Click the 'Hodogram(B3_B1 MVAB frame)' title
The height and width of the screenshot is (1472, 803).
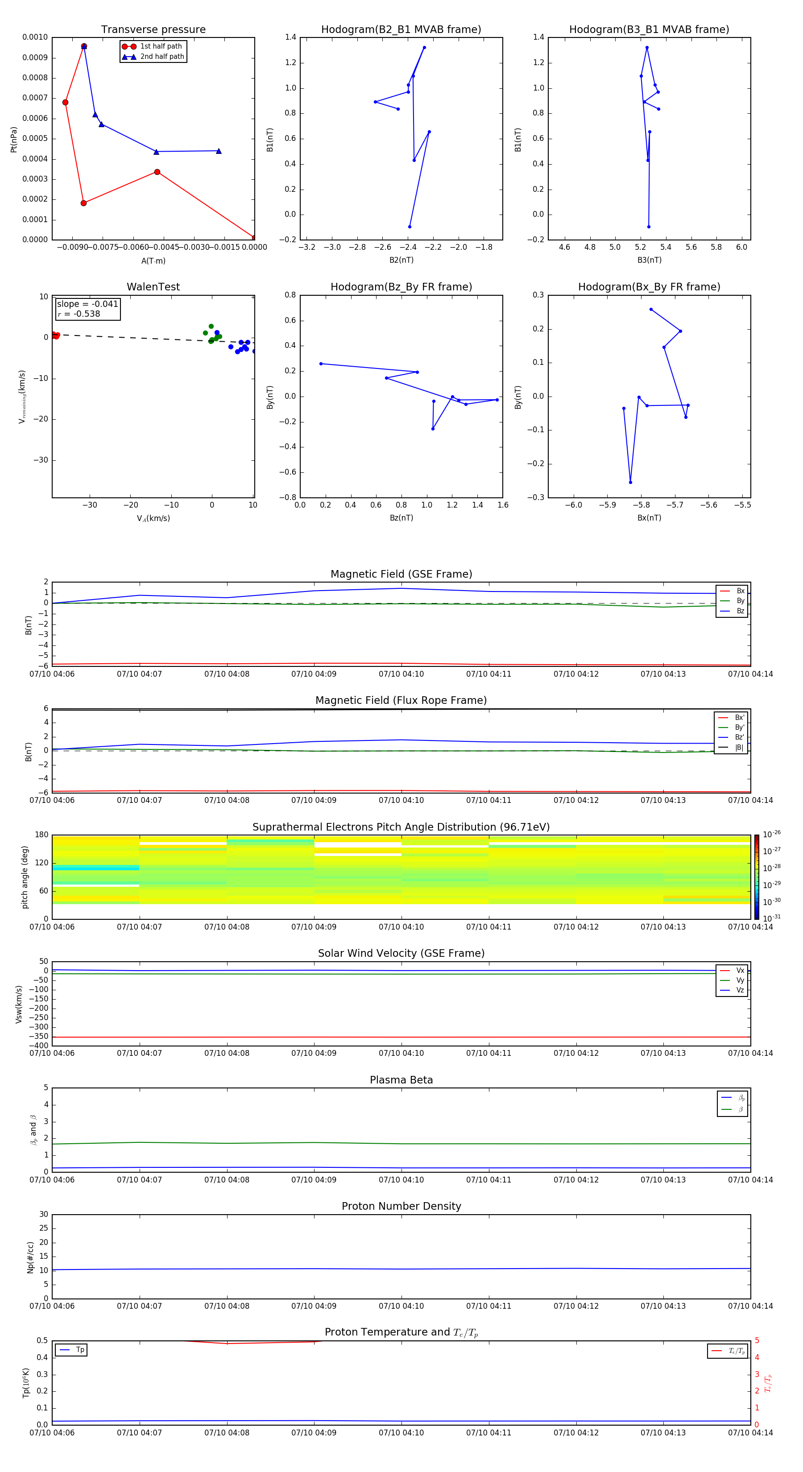tap(649, 30)
